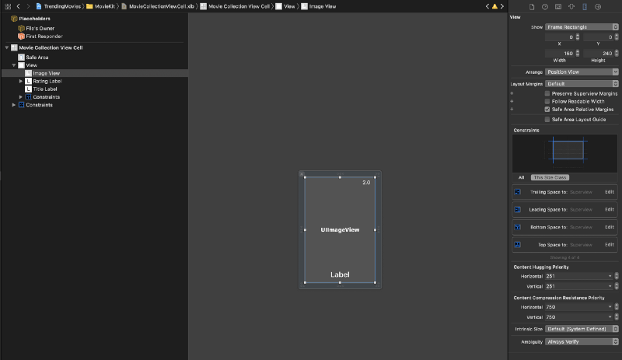
Task: Switch to the Identity inspector
Action: (x=558, y=6)
